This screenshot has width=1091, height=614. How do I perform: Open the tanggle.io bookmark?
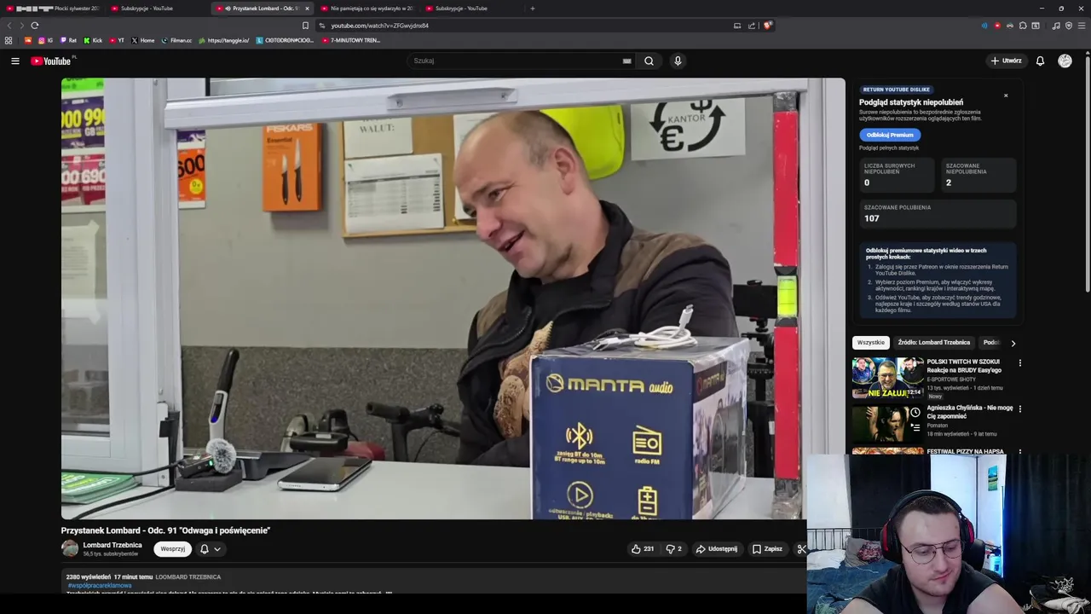(223, 40)
